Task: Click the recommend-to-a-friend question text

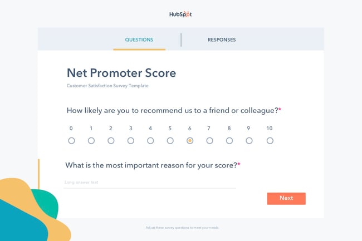Action: (172, 110)
